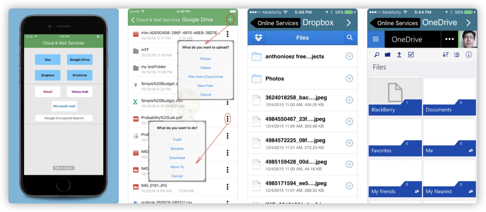486x212 pixels.
Task: Cancel the 'What do you want to upload?' popup
Action: click(x=206, y=95)
